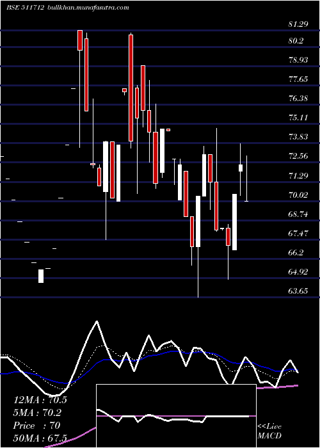Select the 77.65 price label
320x448 pixels.
[298, 79]
